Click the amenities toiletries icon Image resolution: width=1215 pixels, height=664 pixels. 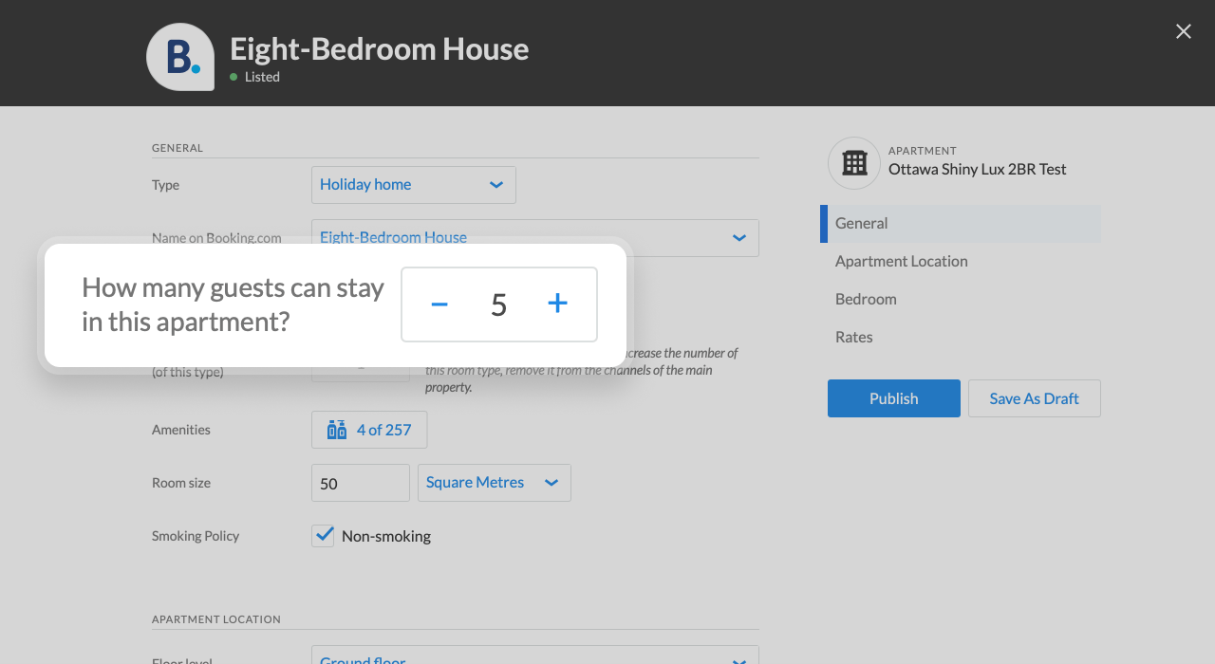coord(337,430)
